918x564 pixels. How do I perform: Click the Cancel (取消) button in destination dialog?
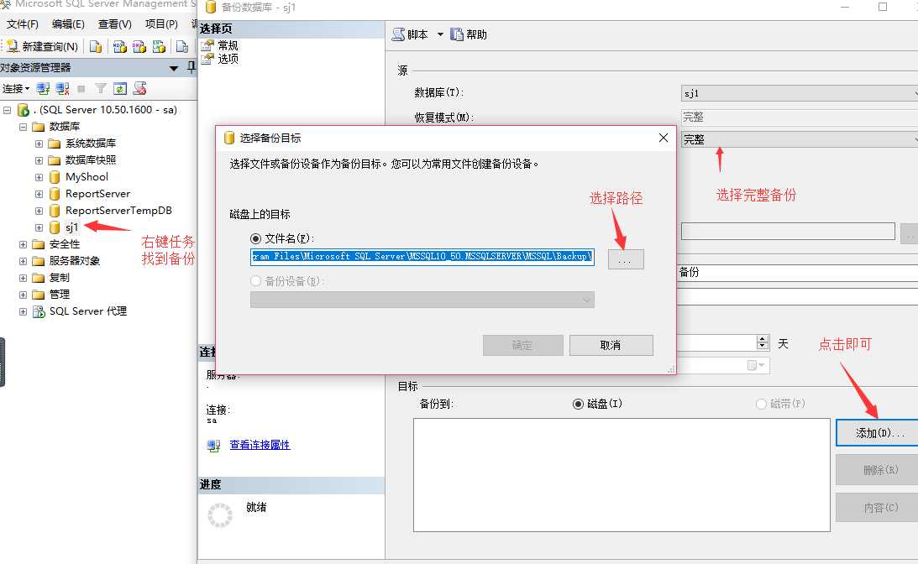tap(611, 345)
